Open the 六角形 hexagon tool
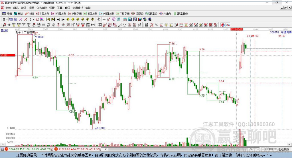 tap(165, 14)
